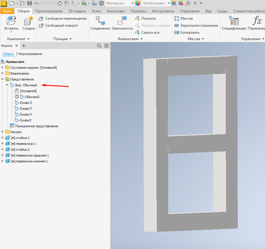
Task: Switch to the Вид ribbon tab
Action: click(x=208, y=11)
